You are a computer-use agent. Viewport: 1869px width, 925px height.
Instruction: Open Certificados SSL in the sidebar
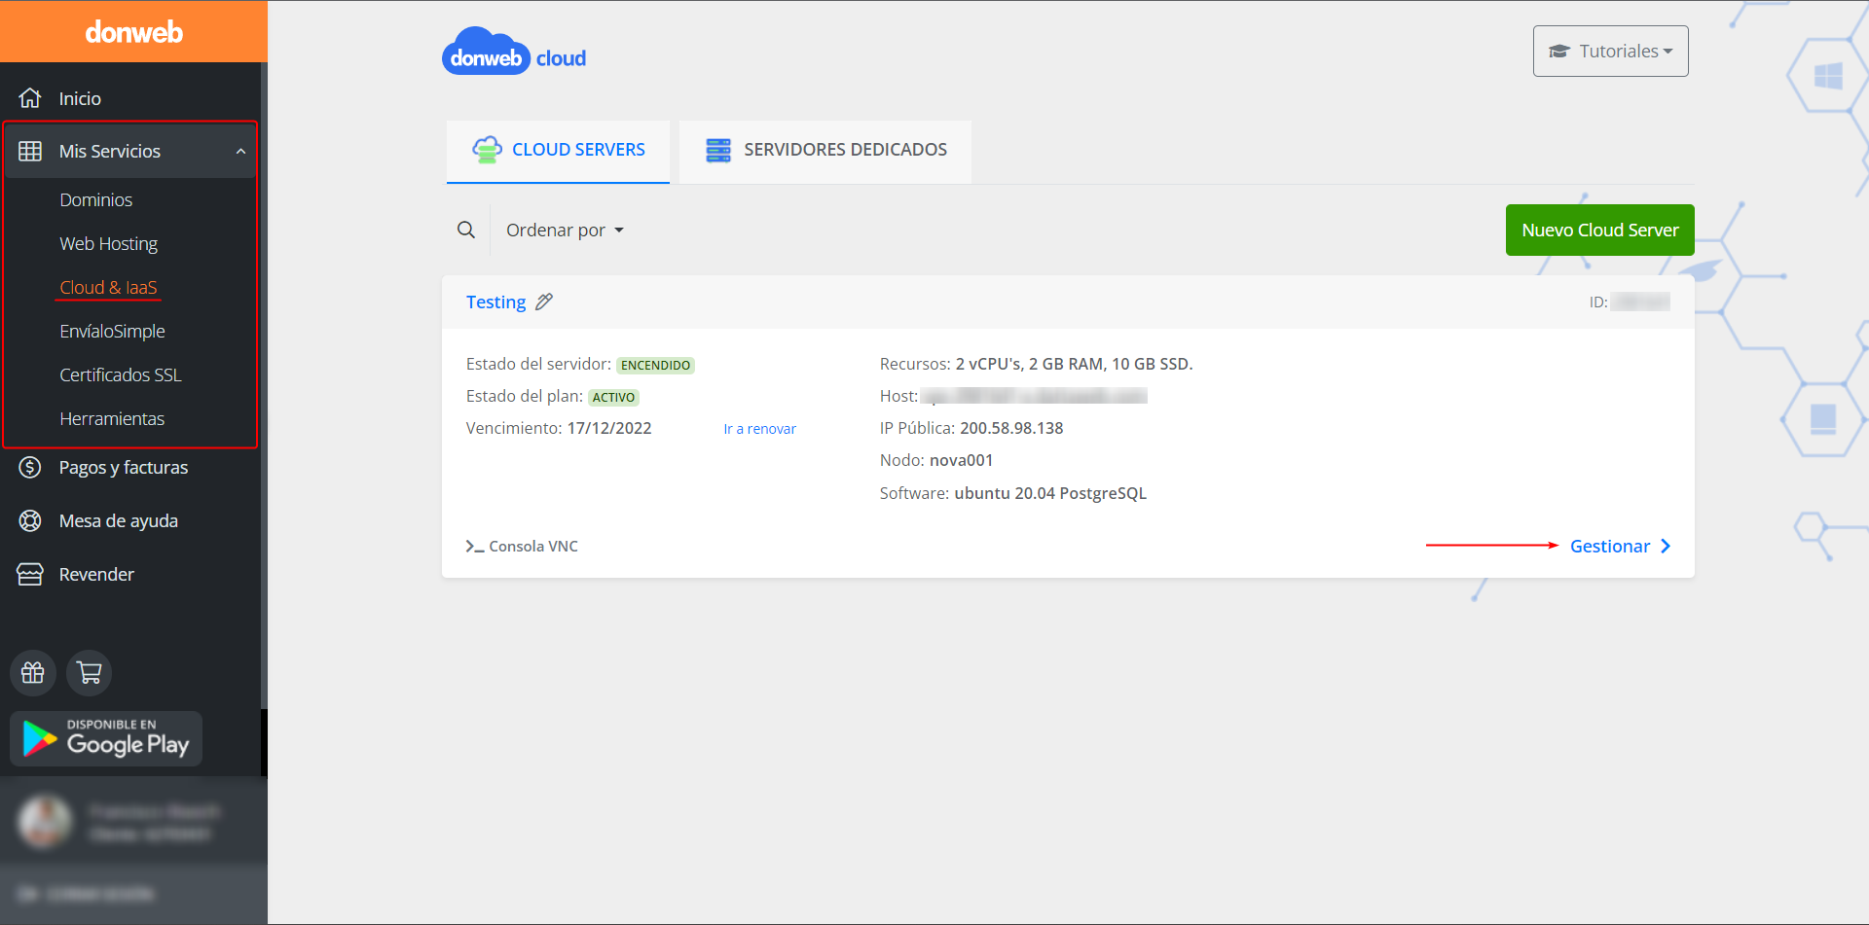(120, 374)
